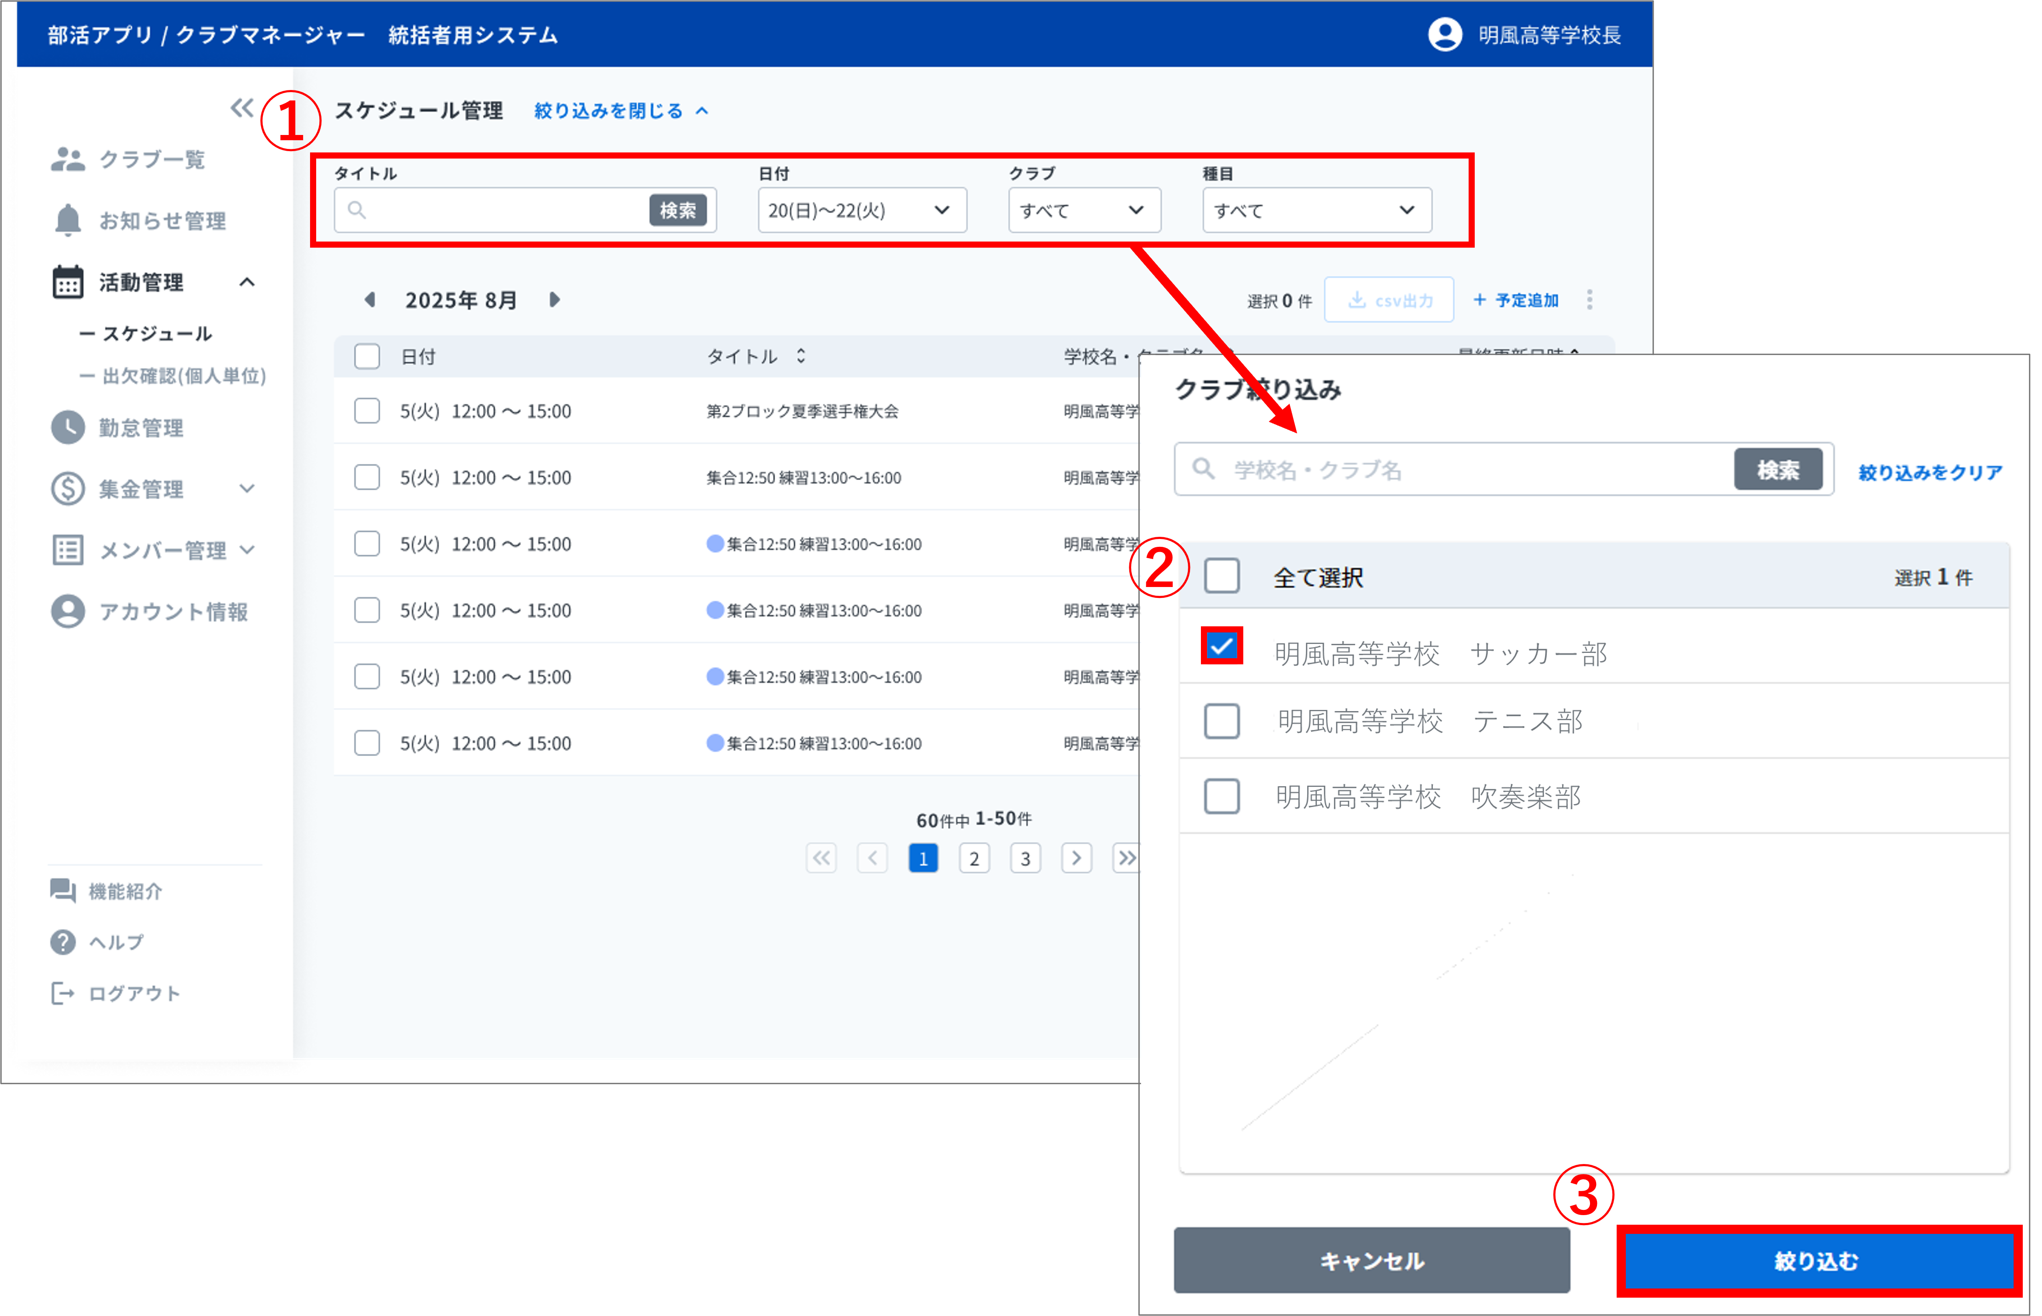This screenshot has height=1316, width=2042.
Task: Uncheck 明風高等学校 サッカー部 checkbox
Action: click(x=1221, y=646)
